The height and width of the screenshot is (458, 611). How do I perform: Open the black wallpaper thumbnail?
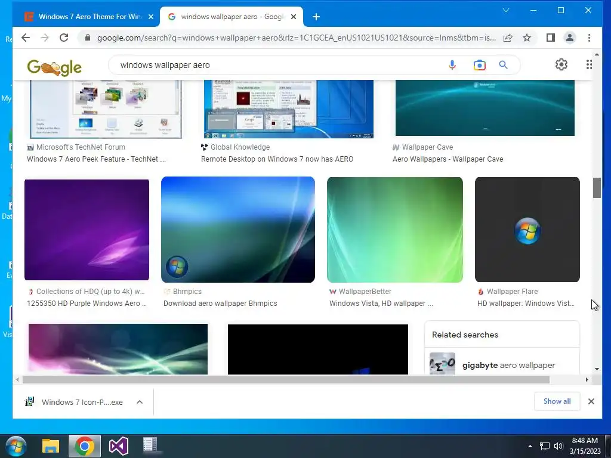click(318, 349)
